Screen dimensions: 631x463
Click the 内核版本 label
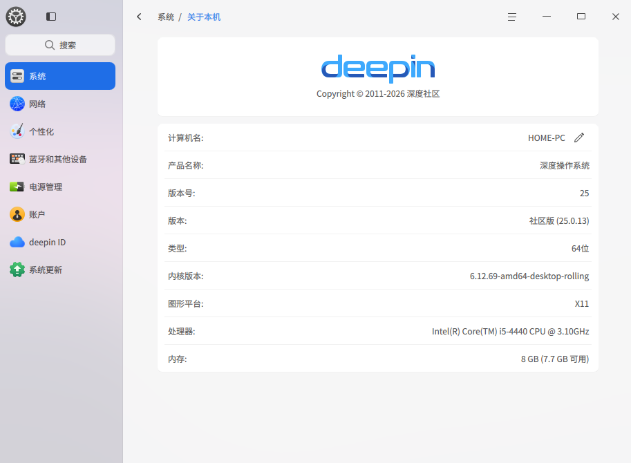tap(185, 276)
